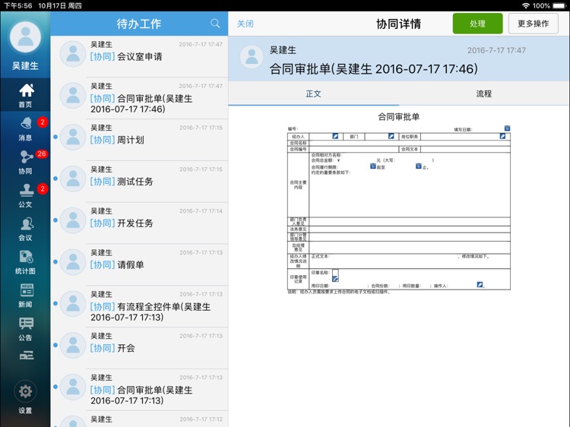The image size is (570, 427).
Task: Tap battery indicator in status bar
Action: tap(559, 5)
